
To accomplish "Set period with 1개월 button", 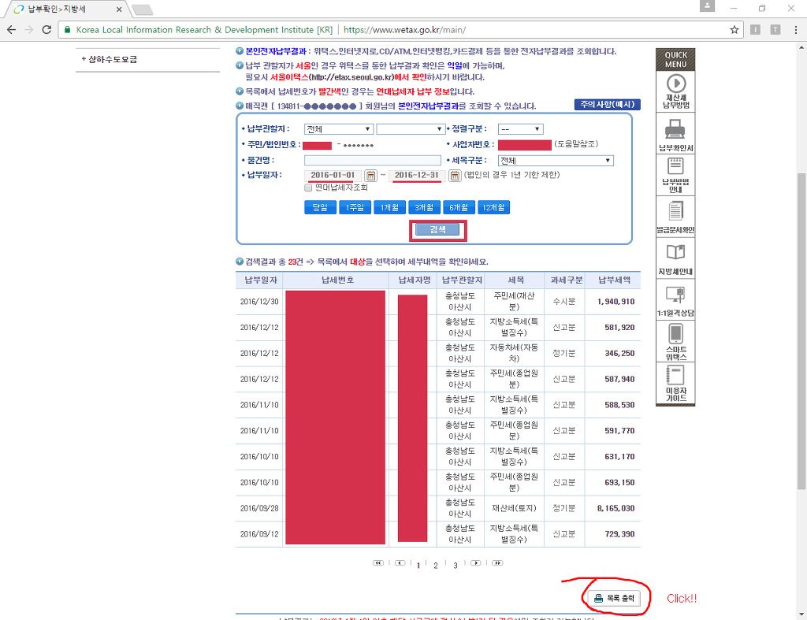I will tap(389, 207).
